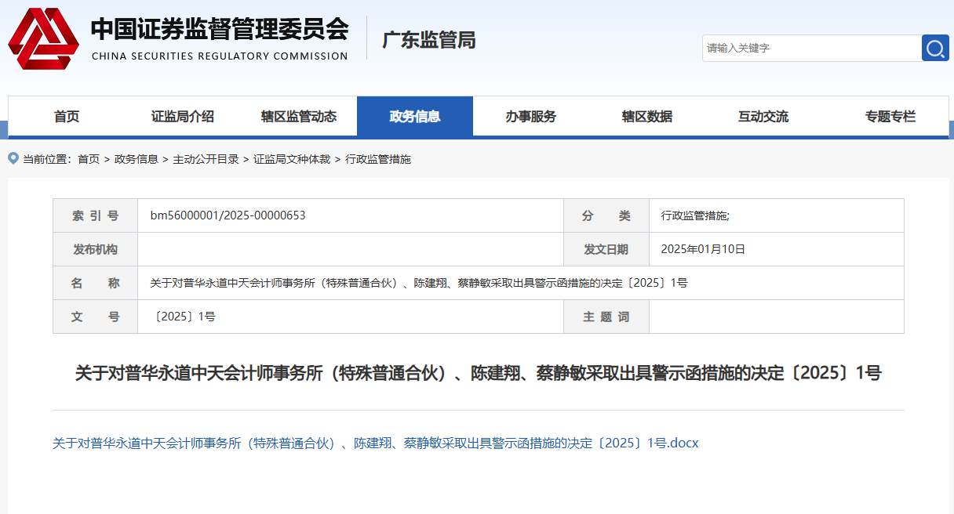The width and height of the screenshot is (954, 514).
Task: Click the 中国证券监督管理委员会 site title
Action: point(220,30)
